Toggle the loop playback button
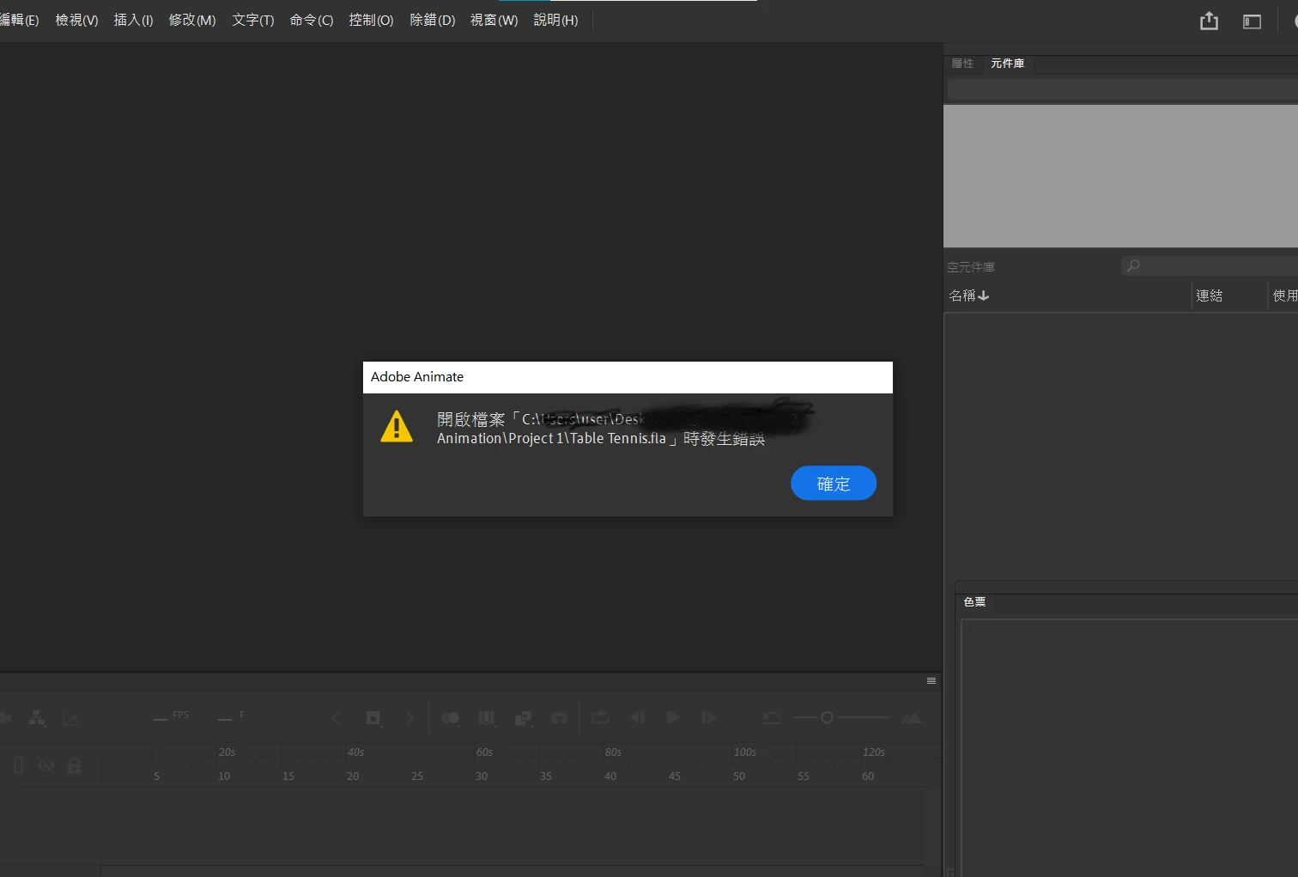This screenshot has width=1298, height=877. [x=601, y=717]
